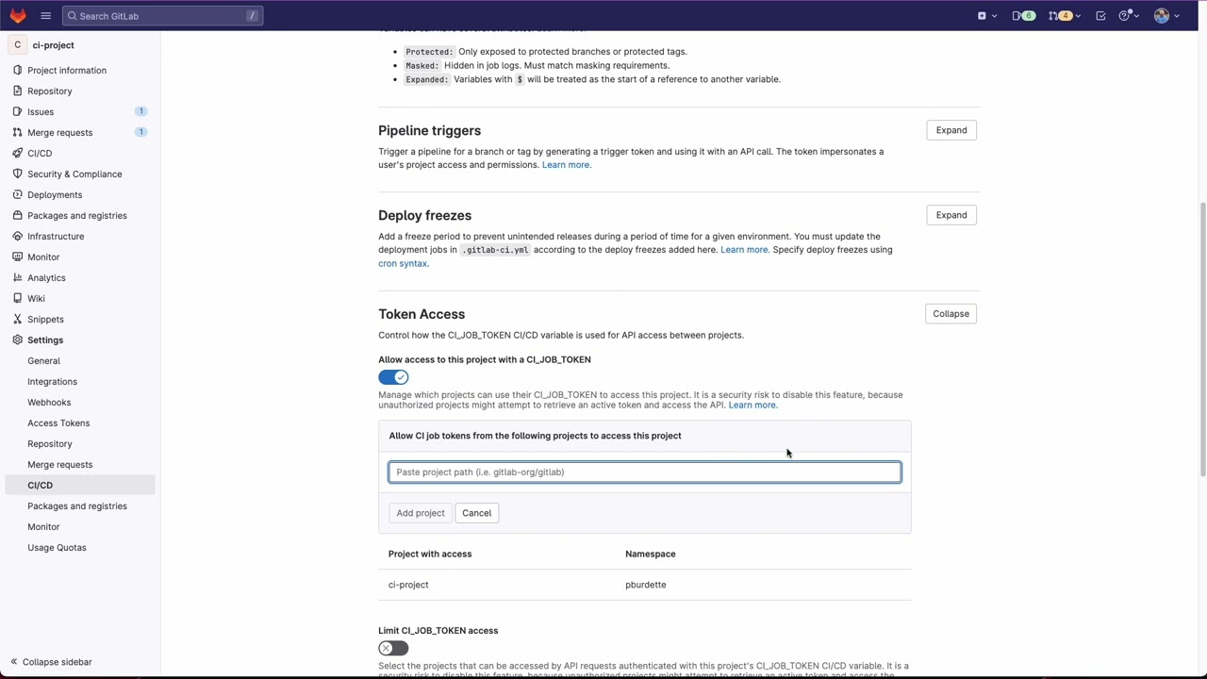Click the Add project button
This screenshot has height=679, width=1207.
[x=421, y=513]
